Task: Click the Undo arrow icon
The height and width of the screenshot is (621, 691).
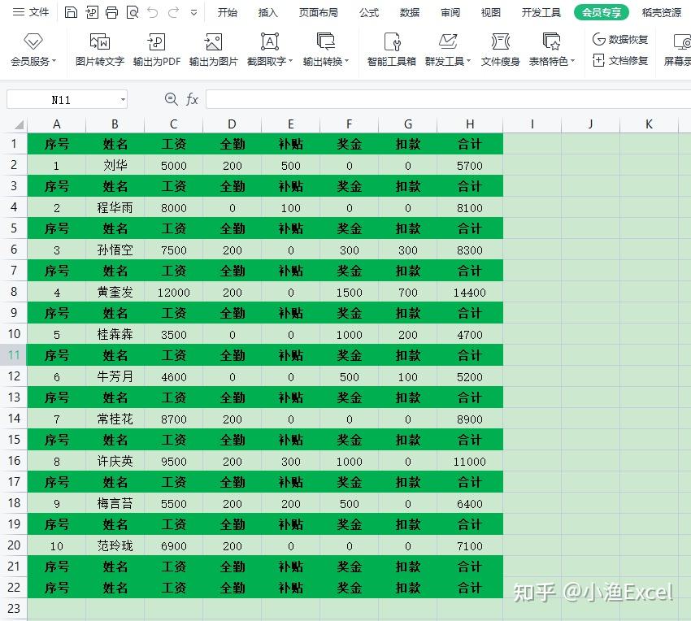Action: pyautogui.click(x=153, y=12)
